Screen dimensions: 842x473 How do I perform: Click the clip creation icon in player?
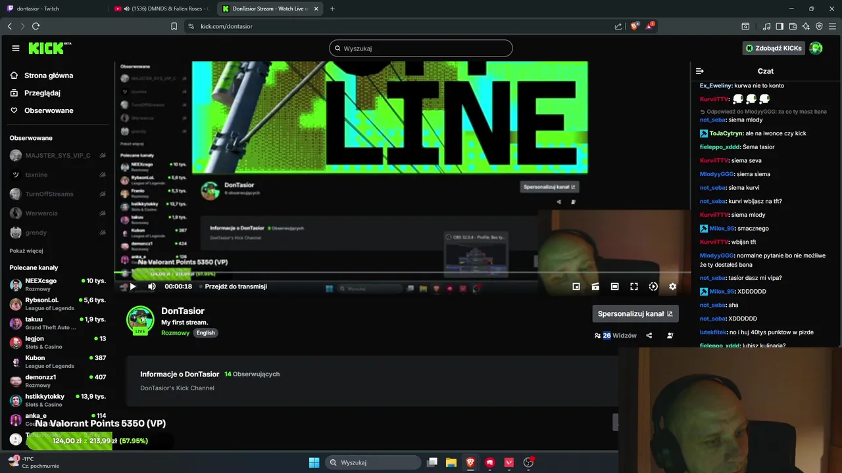click(x=595, y=286)
